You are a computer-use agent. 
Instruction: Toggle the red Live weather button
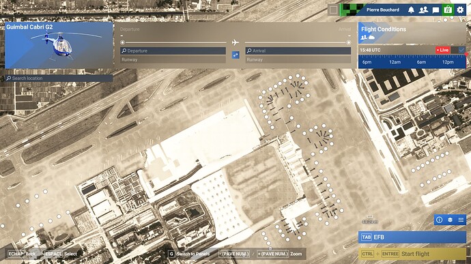[x=443, y=50]
